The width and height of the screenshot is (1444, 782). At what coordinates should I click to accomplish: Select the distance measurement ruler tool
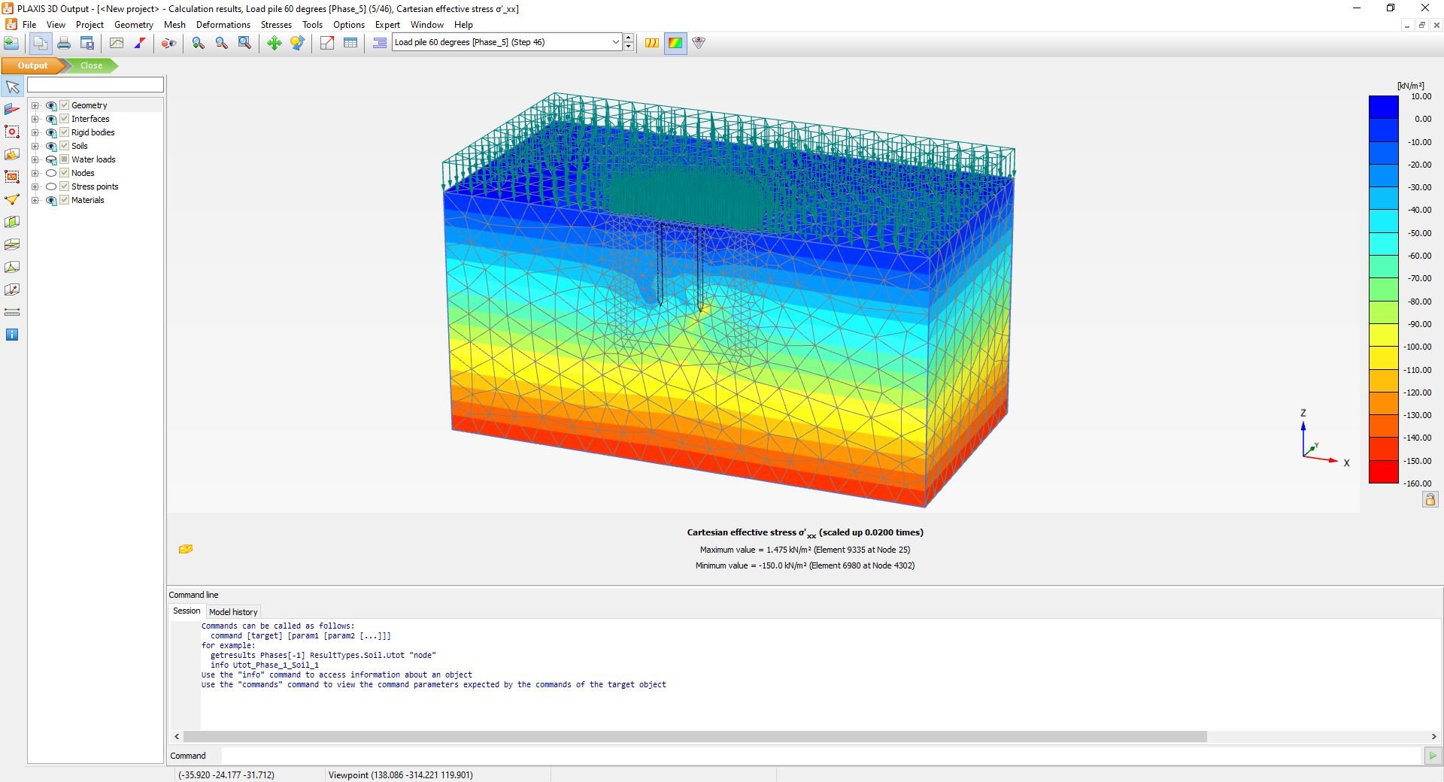(x=12, y=312)
